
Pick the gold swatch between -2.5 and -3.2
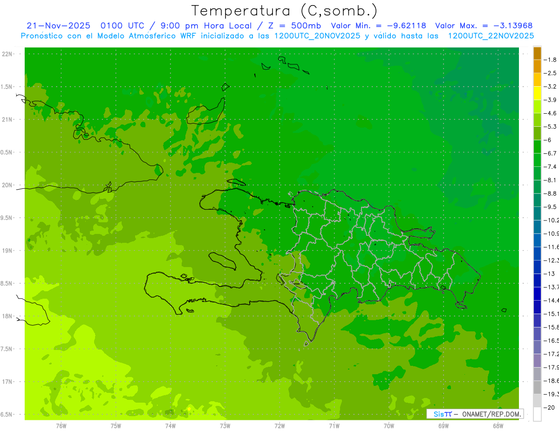[x=537, y=80]
